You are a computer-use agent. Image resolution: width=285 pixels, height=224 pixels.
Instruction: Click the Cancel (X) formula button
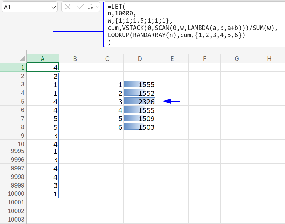click(68, 7)
